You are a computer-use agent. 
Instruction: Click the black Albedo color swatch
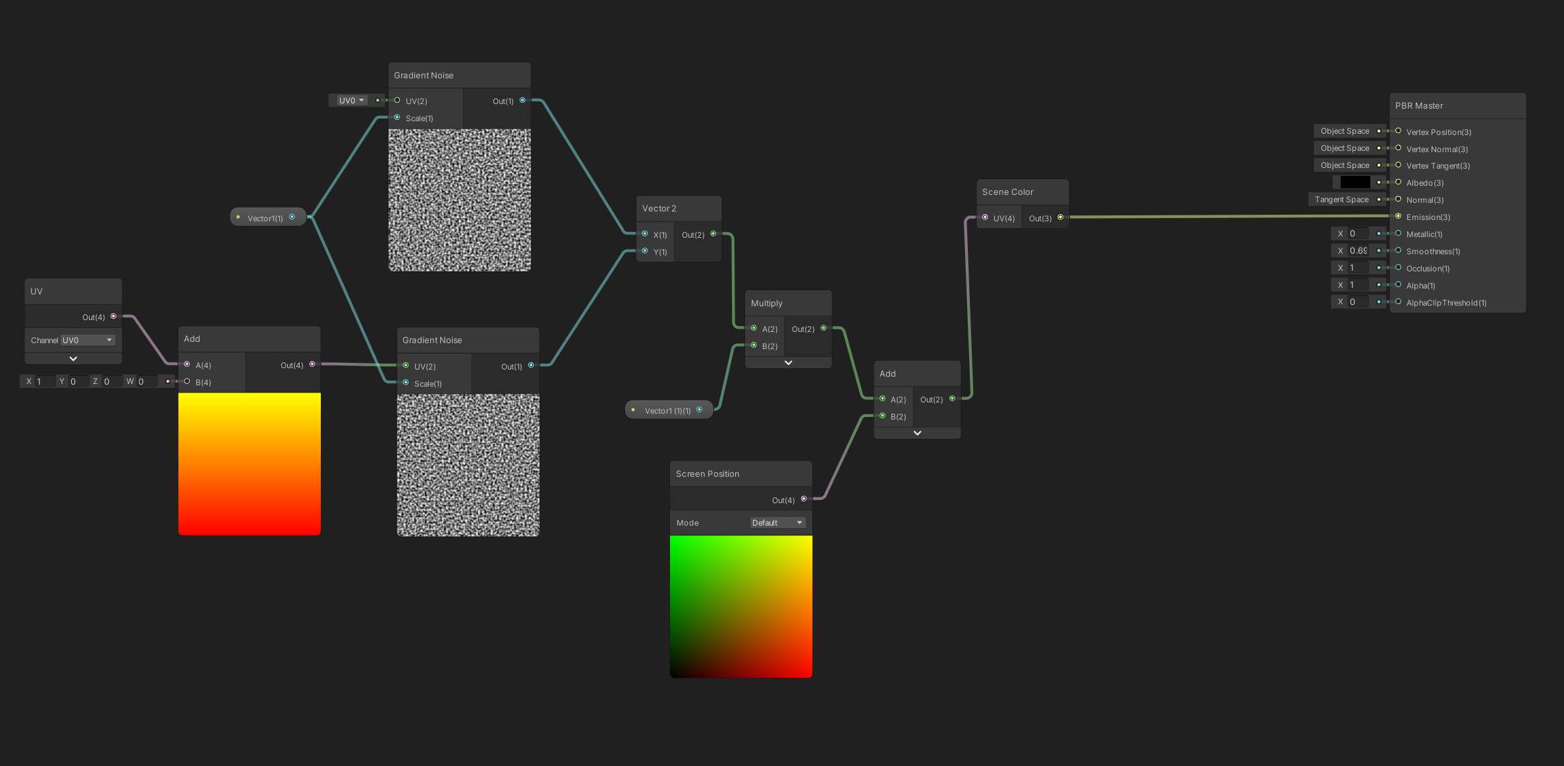pos(1355,182)
